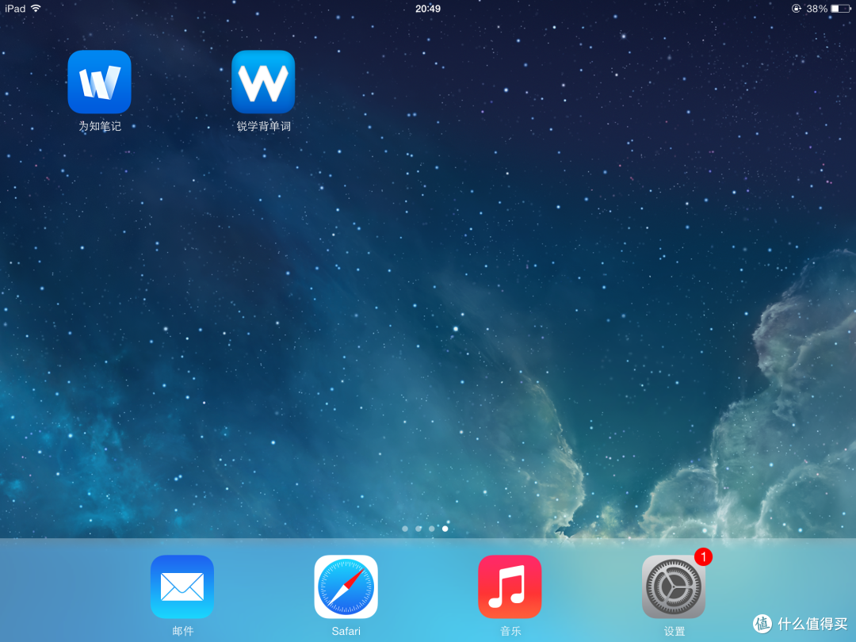Open 设置 settings app

point(674,587)
